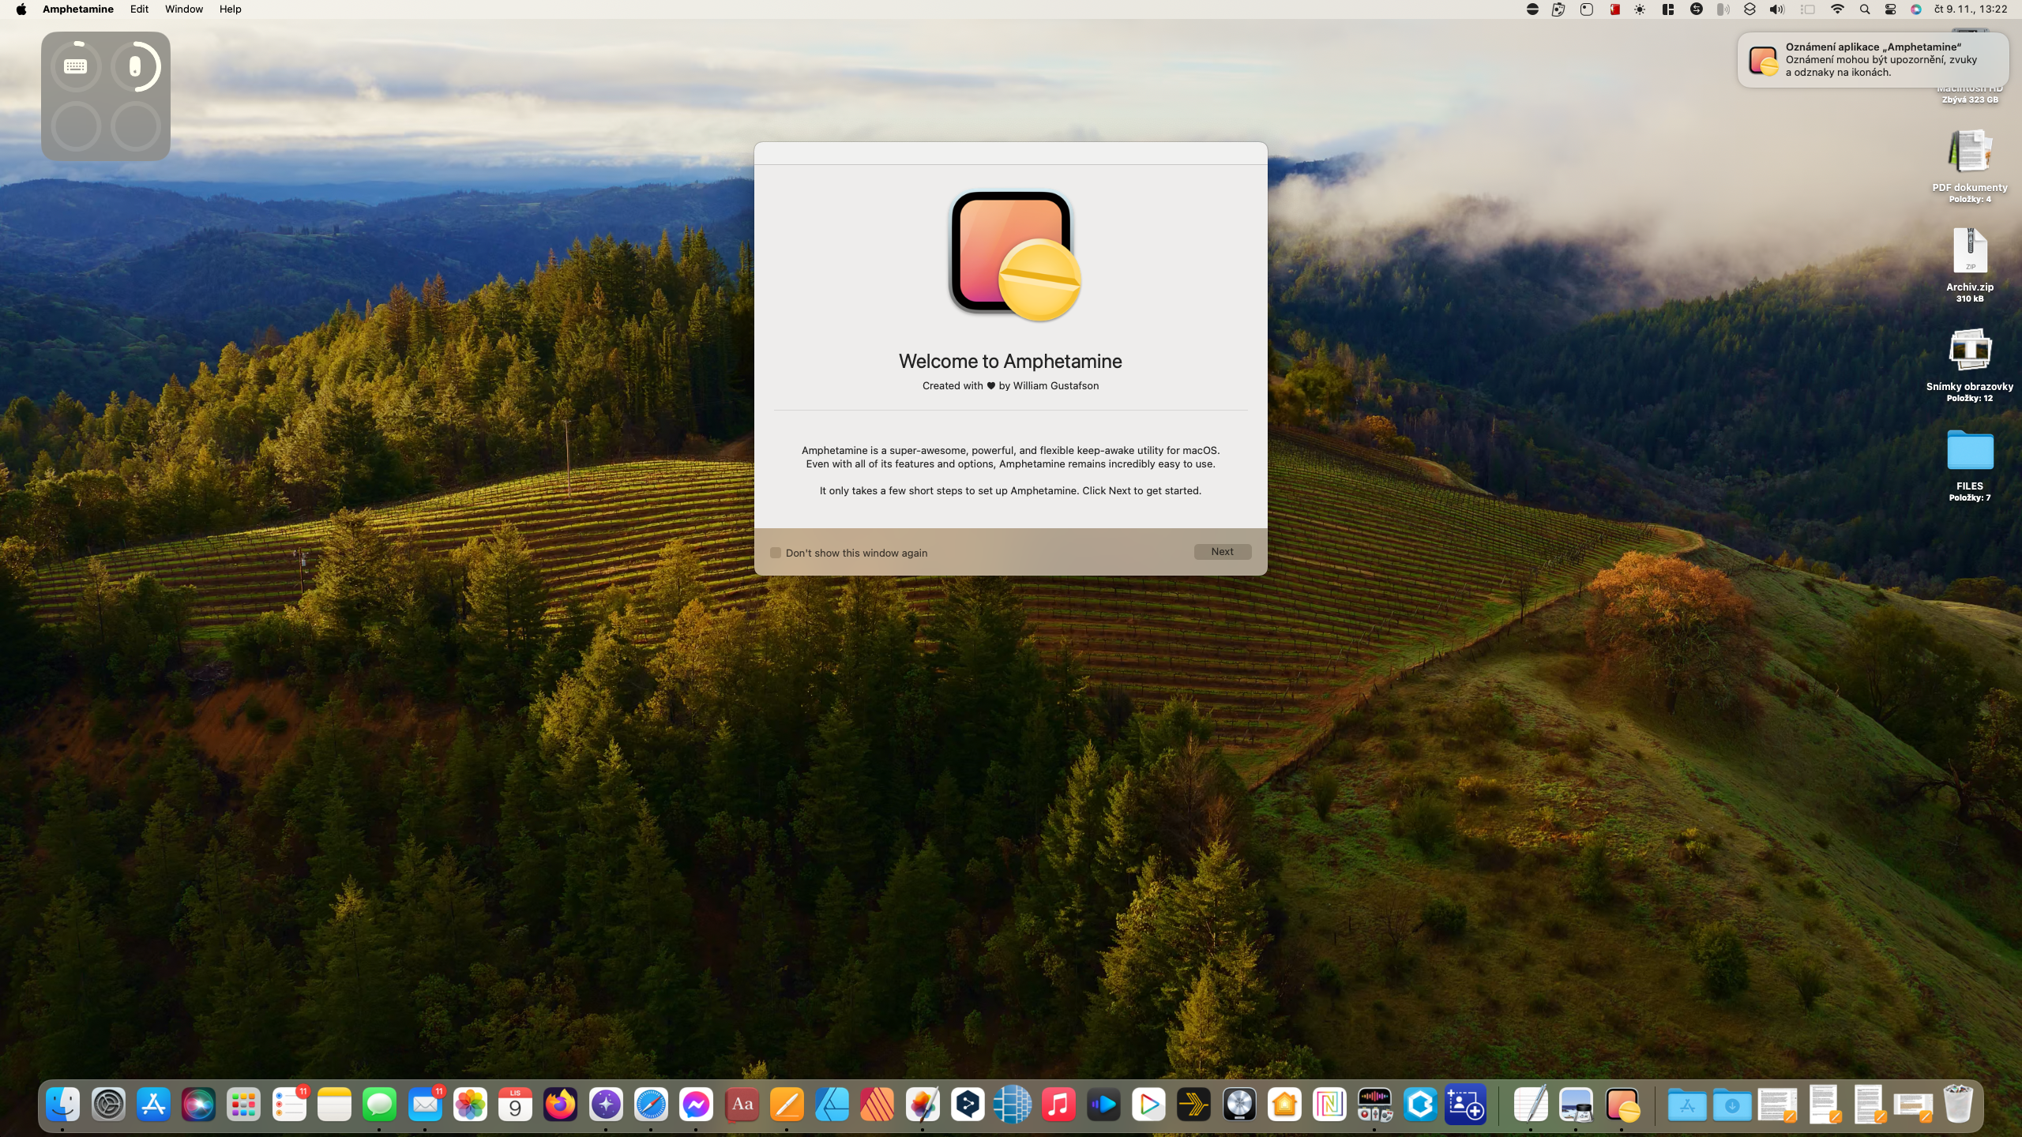Click the date and time clock

point(1970,9)
